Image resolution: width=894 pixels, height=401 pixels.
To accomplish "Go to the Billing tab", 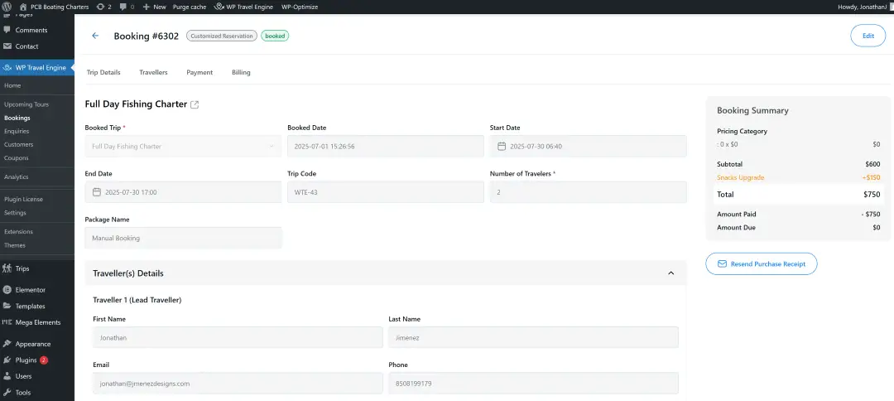I will coord(241,72).
